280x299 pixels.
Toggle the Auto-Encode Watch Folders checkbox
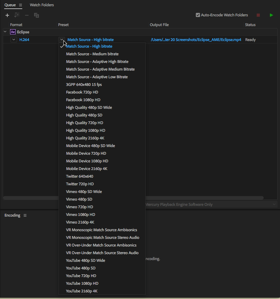point(198,15)
